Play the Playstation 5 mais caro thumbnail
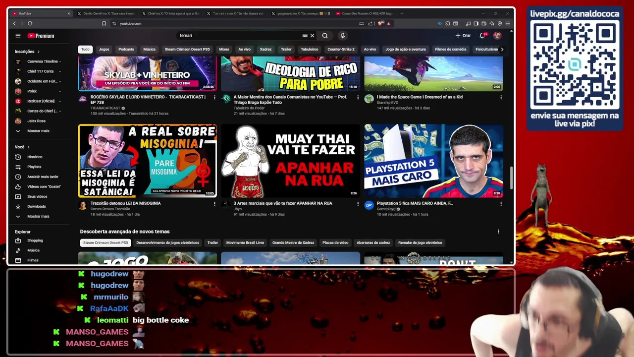Screen dimensions: 634x357 pyautogui.click(x=433, y=161)
